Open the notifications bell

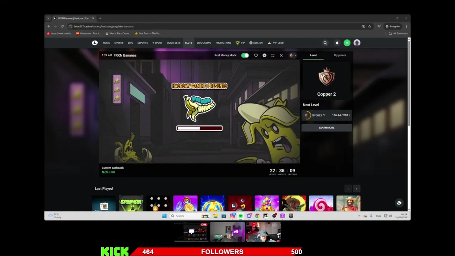(x=337, y=43)
